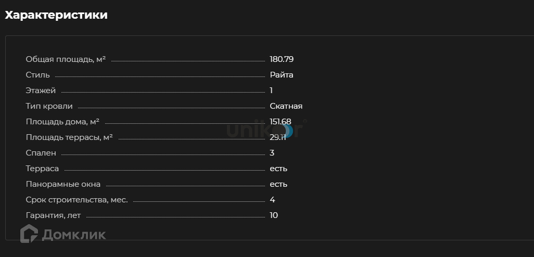The image size is (534, 257).
Task: Click the Домклик watermark text
Action: 73,235
